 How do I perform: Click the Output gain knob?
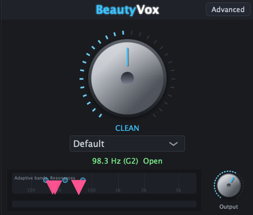(x=229, y=185)
